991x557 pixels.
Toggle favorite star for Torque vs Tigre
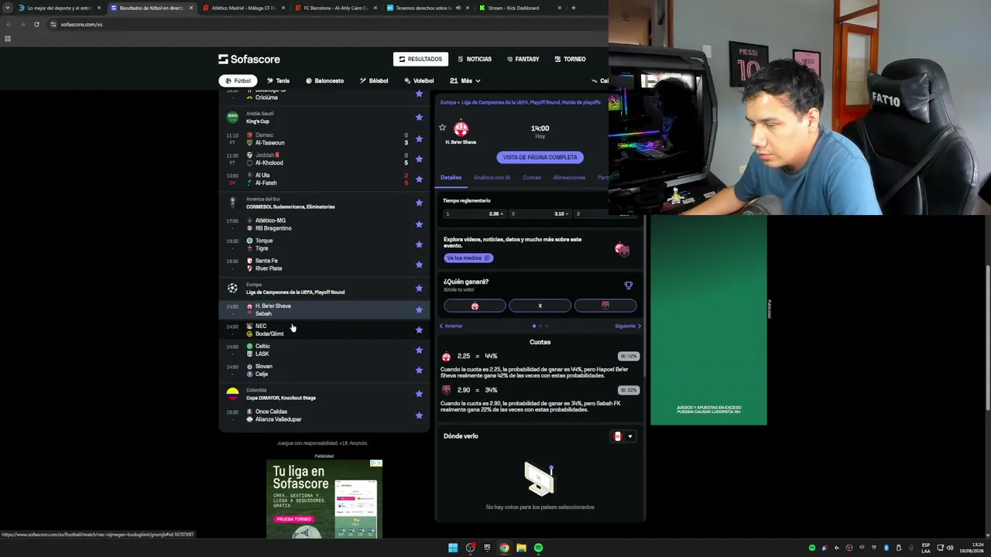(x=419, y=244)
